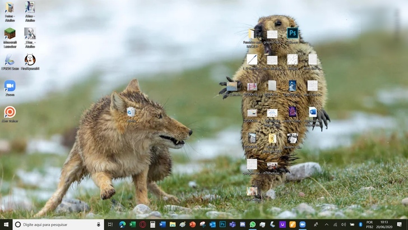
Task: Click the battery icon in system tray
Action: [352, 224]
